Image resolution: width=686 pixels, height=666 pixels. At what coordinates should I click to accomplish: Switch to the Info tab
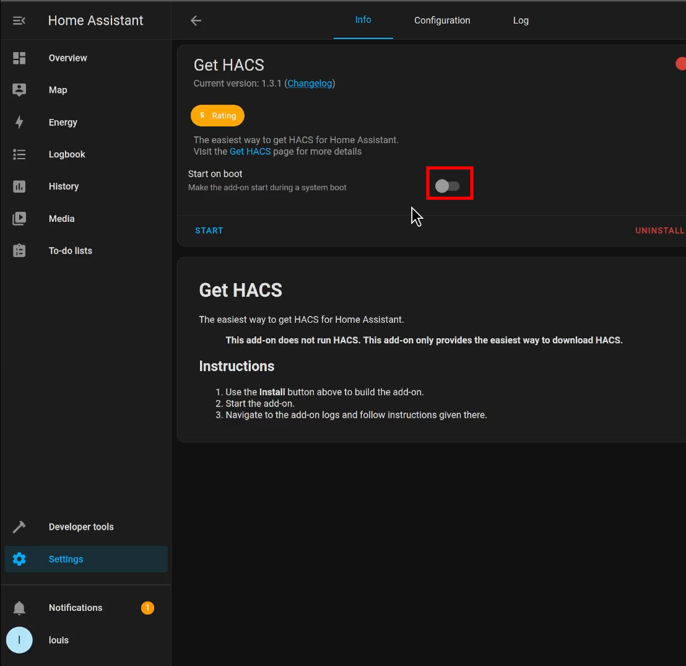point(363,20)
